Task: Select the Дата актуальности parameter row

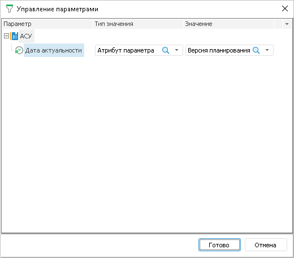Action: pyautogui.click(x=54, y=50)
